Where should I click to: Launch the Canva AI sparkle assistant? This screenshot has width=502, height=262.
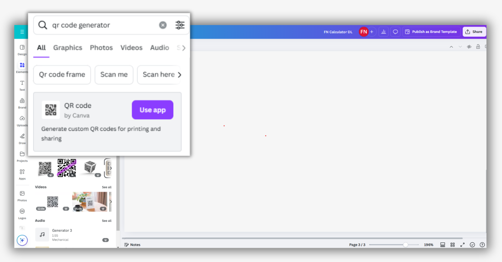[22, 240]
